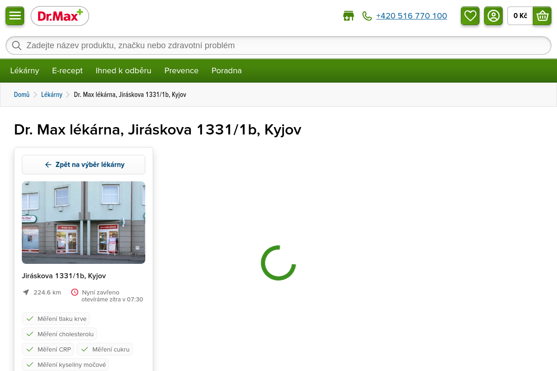557x371 pixels.
Task: Click the search magnifier icon
Action: [x=17, y=45]
